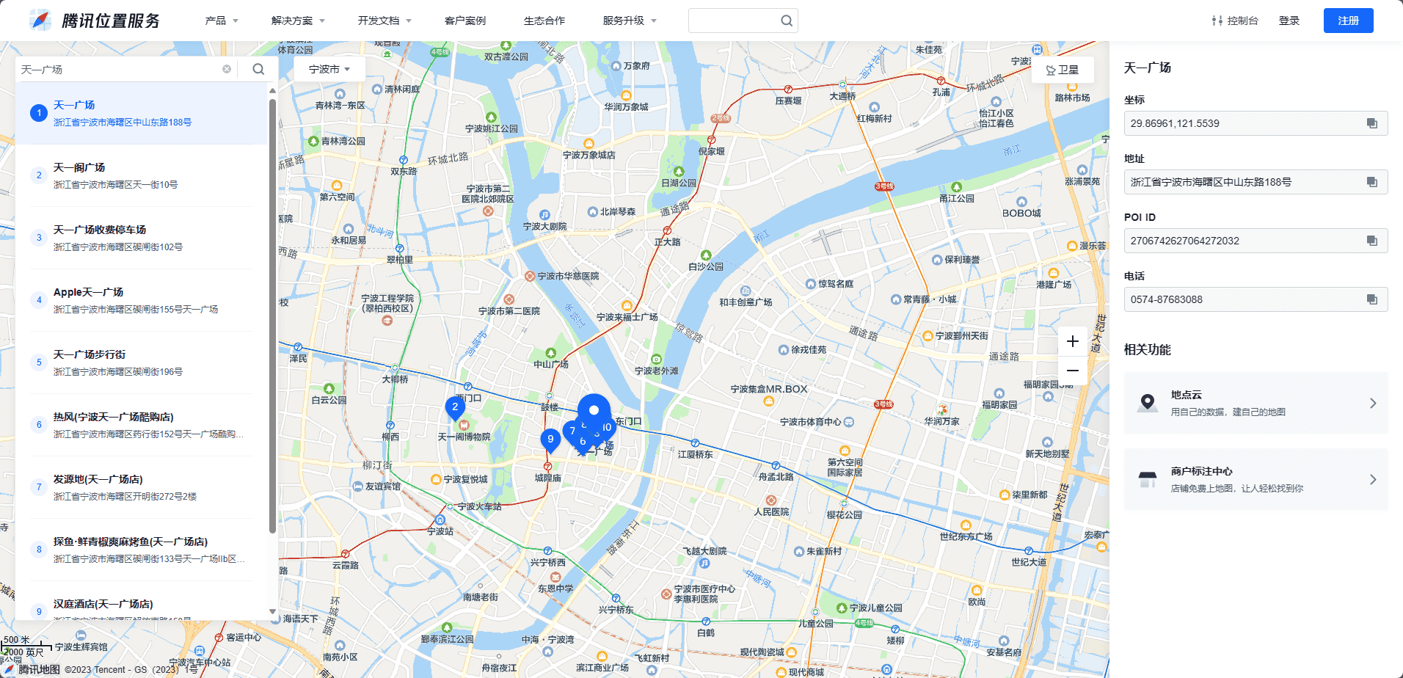The image size is (1403, 678).
Task: Click the 世纪东方广场 label on map
Action: click(x=966, y=536)
